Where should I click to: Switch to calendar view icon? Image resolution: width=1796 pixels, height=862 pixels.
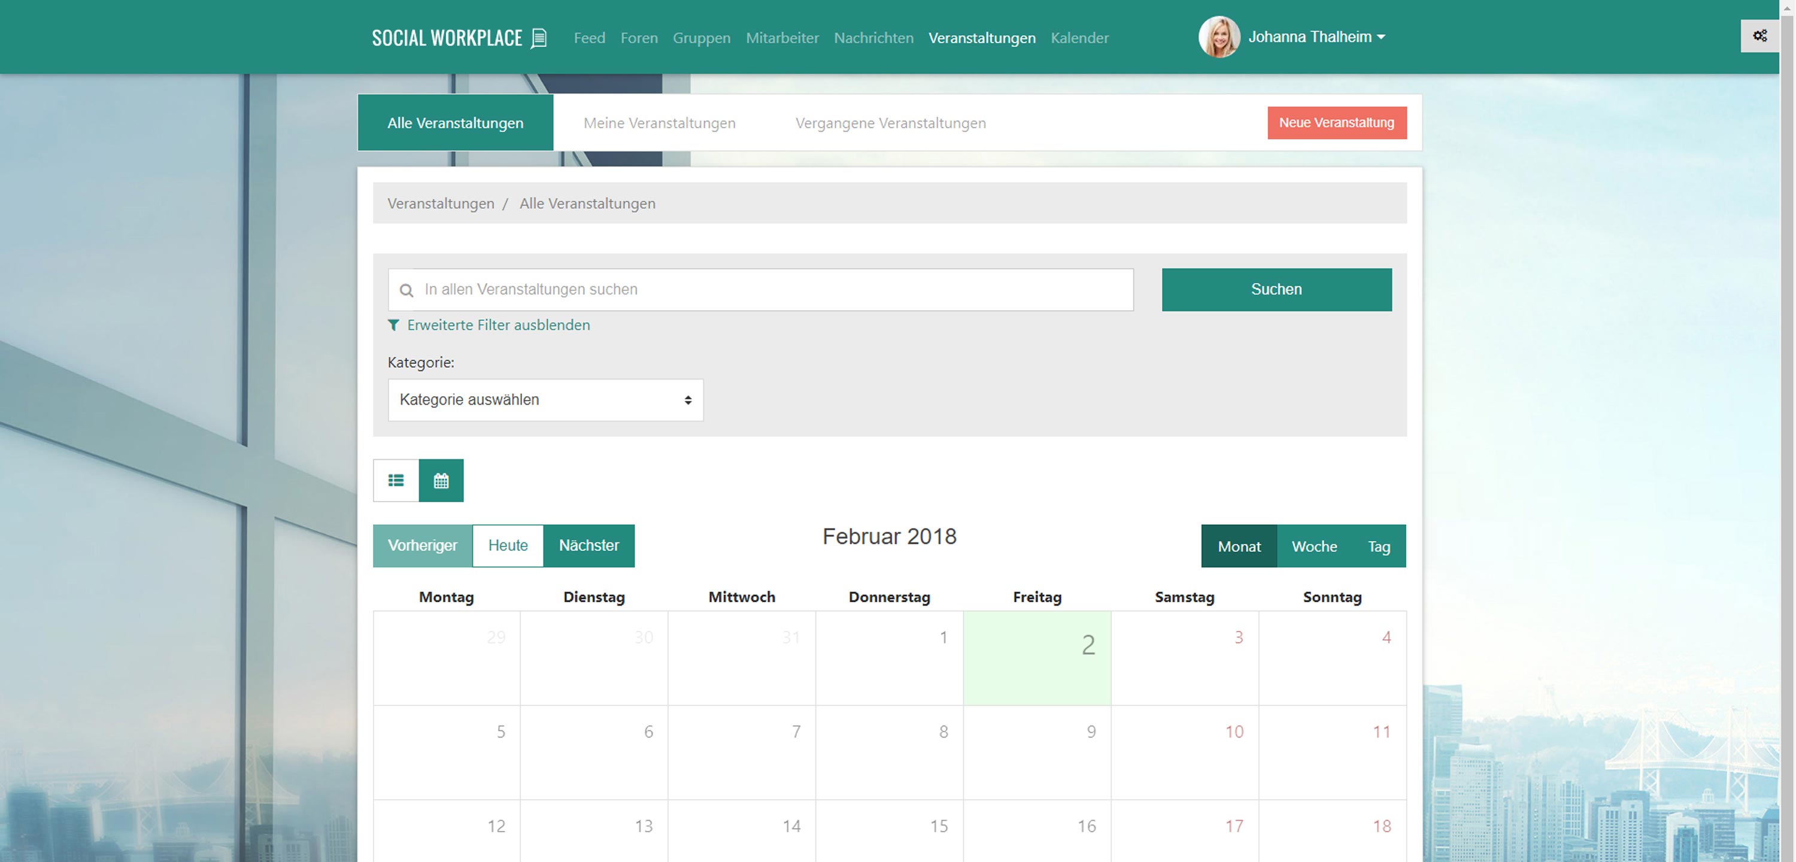441,481
